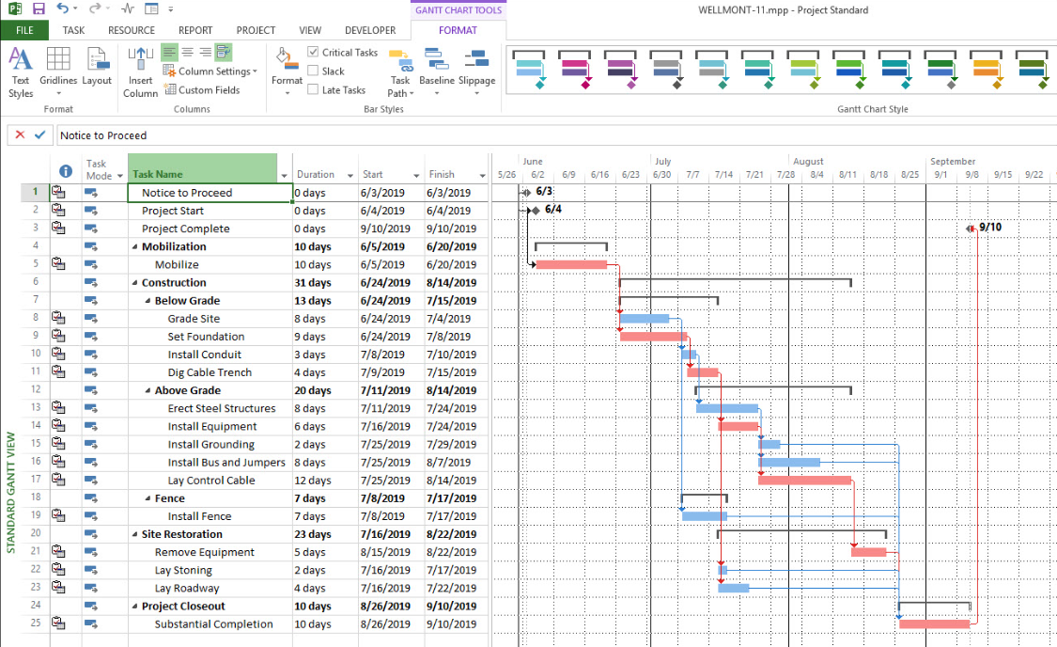Click the Baseline button
The width and height of the screenshot is (1057, 647).
click(x=437, y=72)
